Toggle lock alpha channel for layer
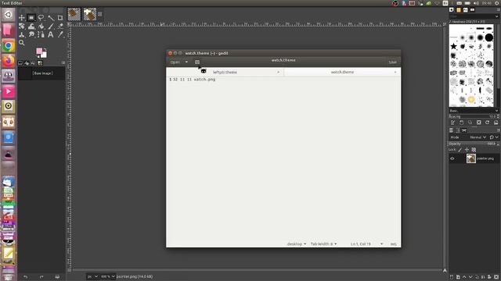The height and width of the screenshot is (281, 501). click(474, 149)
